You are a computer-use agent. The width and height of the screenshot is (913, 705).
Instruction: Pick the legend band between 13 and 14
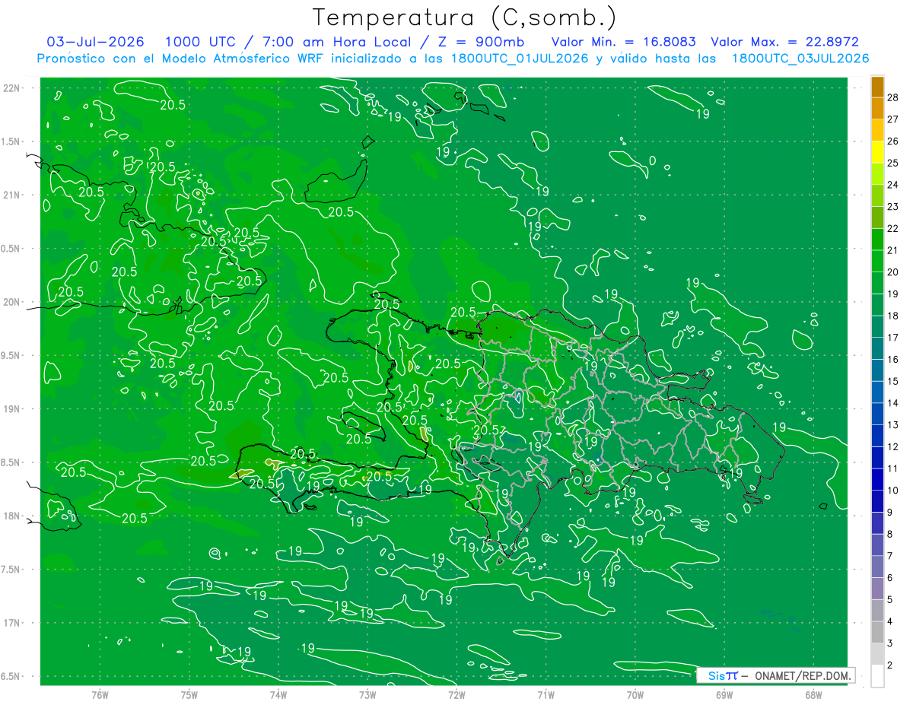[877, 414]
